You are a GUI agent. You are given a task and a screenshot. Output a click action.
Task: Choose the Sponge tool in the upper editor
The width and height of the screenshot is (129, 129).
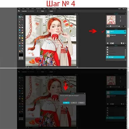click(22, 38)
